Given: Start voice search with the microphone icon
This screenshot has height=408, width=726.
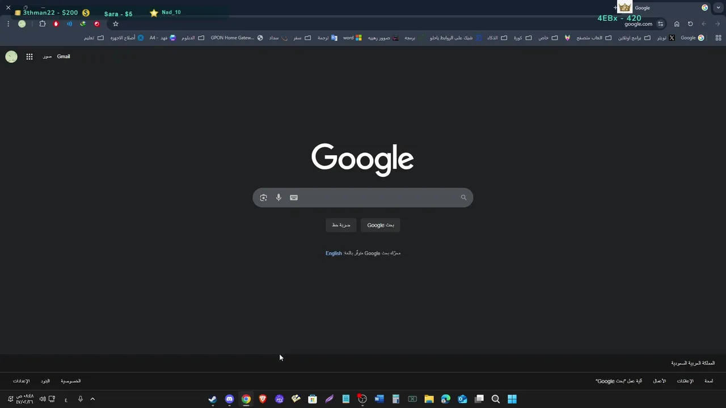Looking at the screenshot, I should point(278,198).
